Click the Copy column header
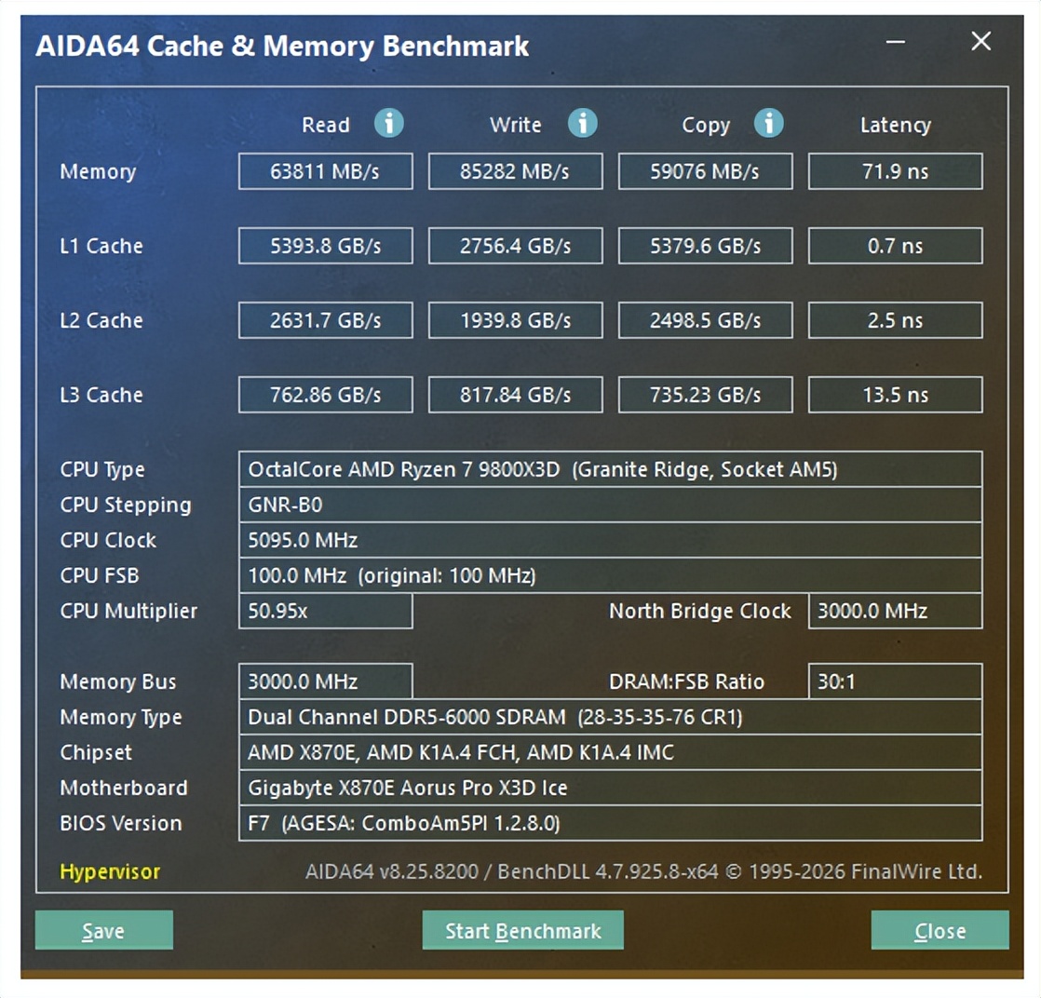 point(706,125)
